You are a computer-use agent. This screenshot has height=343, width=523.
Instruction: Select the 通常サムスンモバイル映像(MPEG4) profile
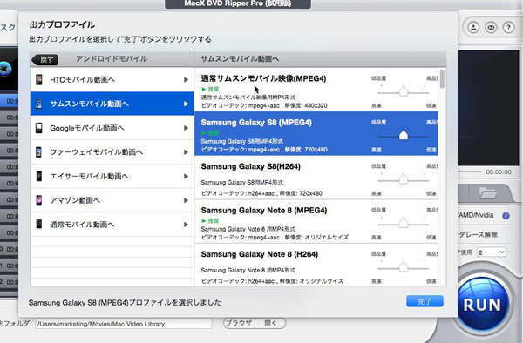[316, 90]
